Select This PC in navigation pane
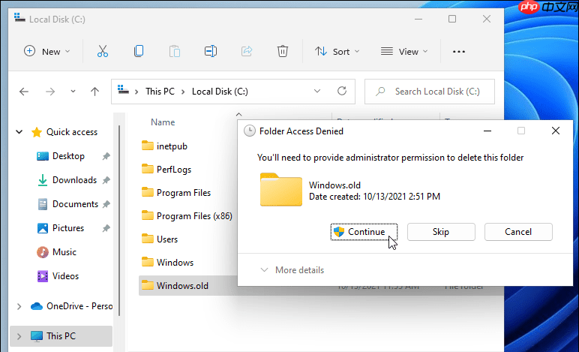Image resolution: width=579 pixels, height=352 pixels. click(x=61, y=336)
